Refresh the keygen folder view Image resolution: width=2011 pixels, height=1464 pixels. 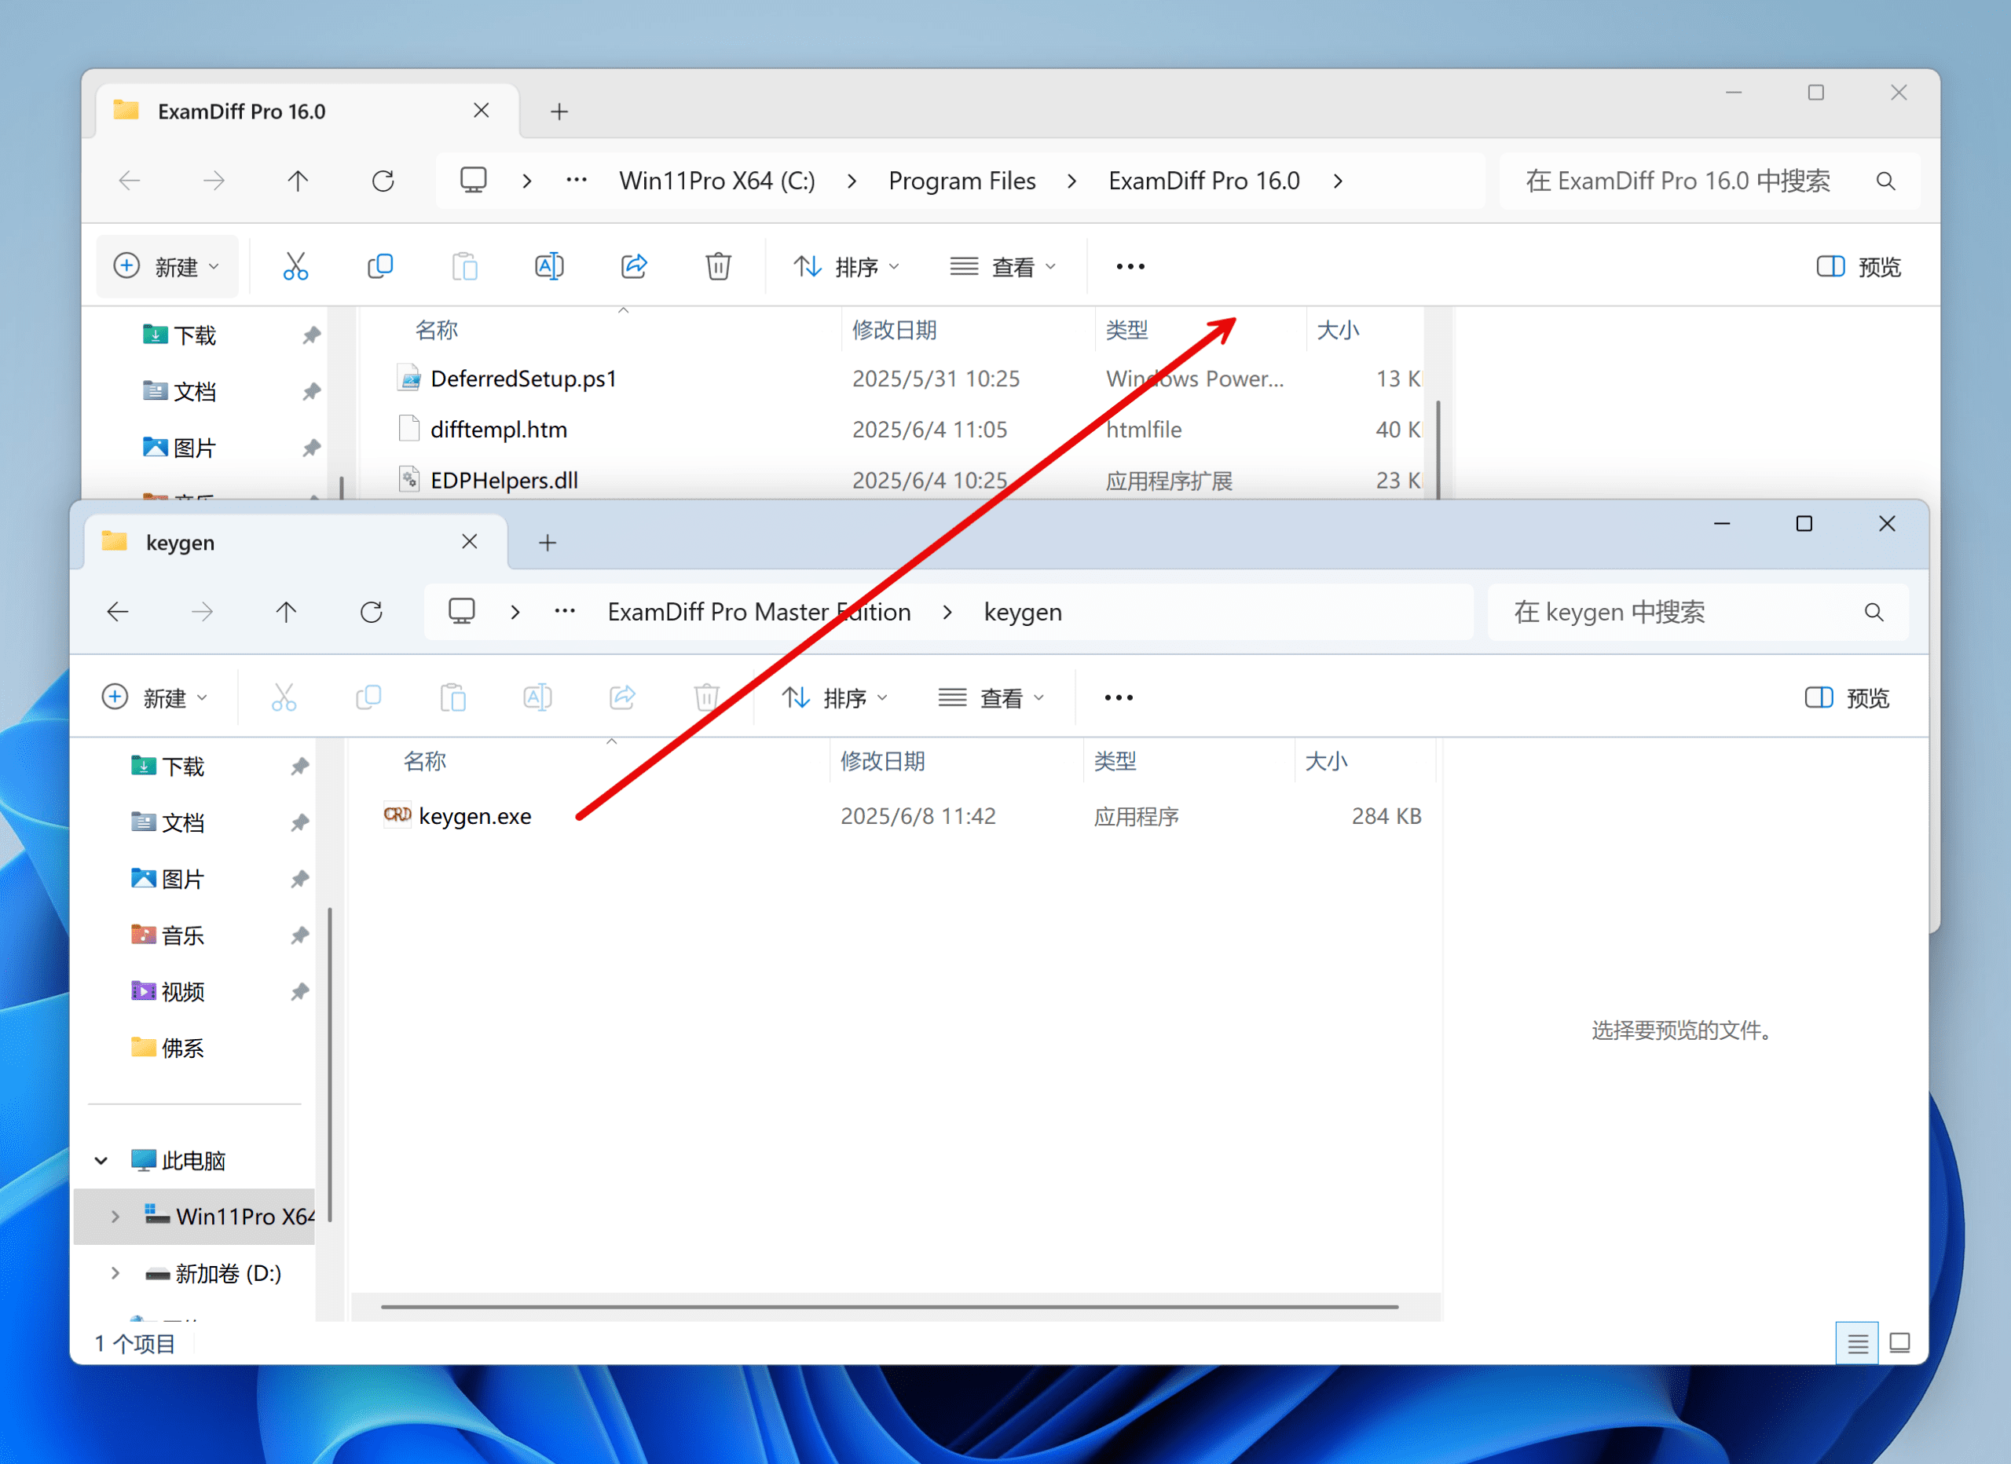(x=372, y=612)
